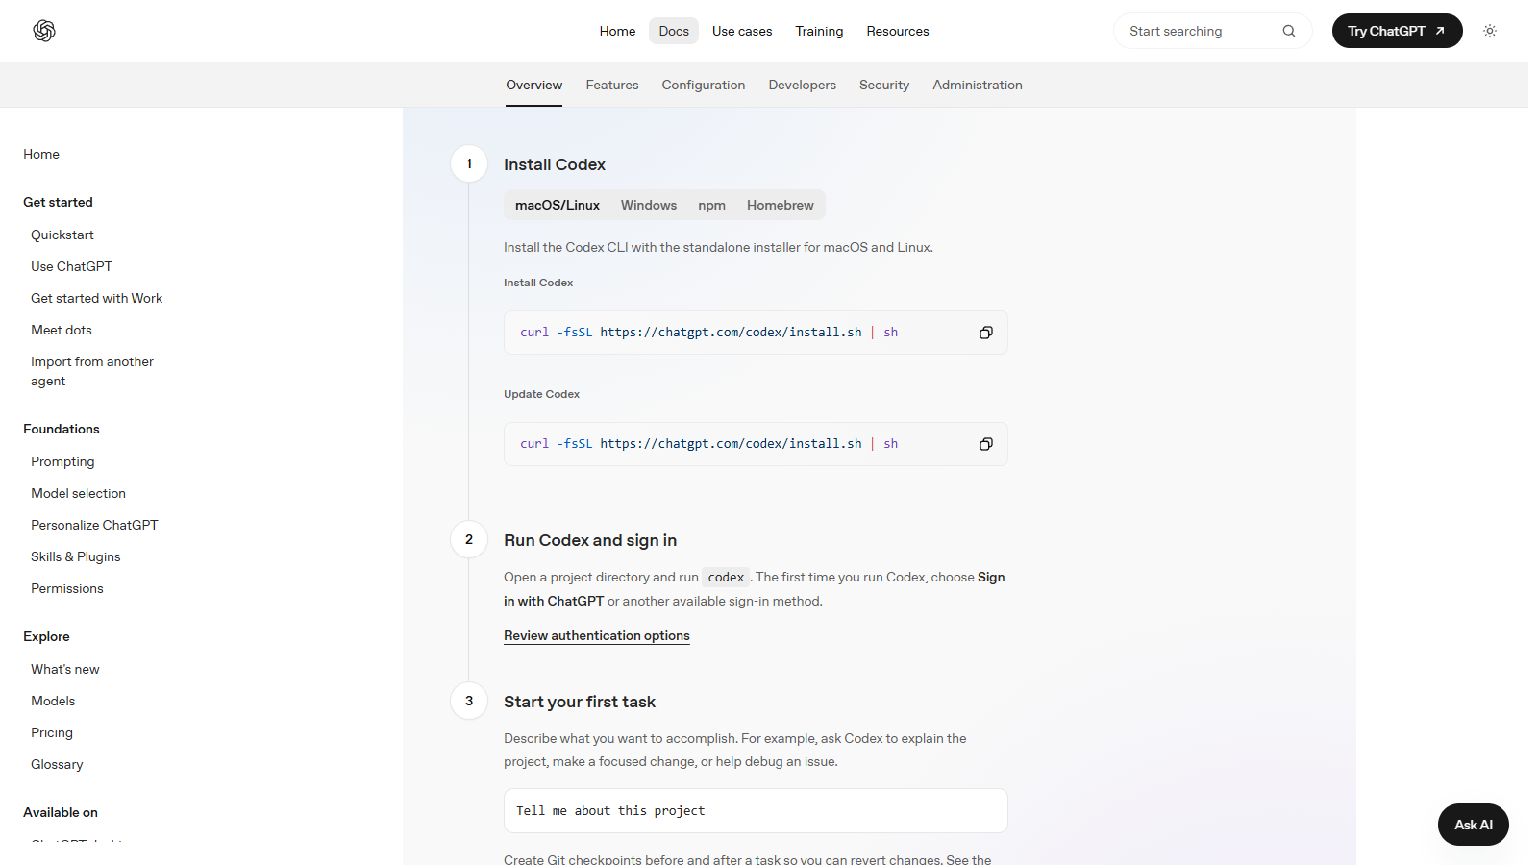Screen dimensions: 1538x865
Task: Go to Pricing in the sidebar
Action: point(52,732)
